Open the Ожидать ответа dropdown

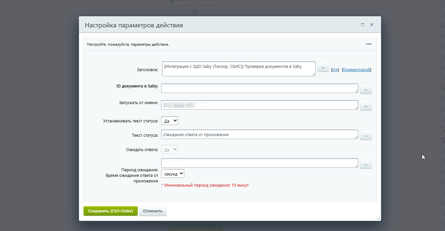click(170, 150)
